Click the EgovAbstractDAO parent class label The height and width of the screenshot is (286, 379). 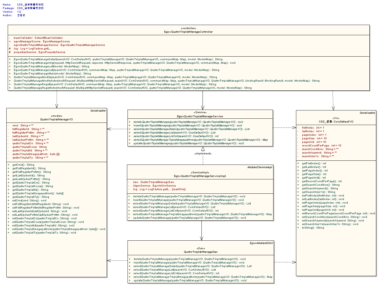coord(261,243)
